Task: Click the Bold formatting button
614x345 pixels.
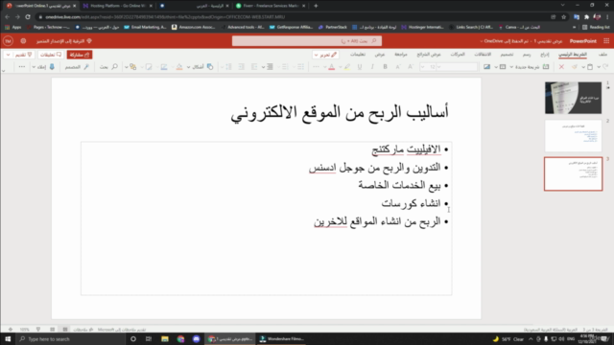Action: (x=385, y=67)
